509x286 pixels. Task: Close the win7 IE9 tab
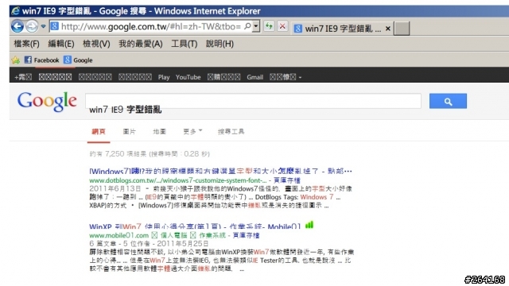click(387, 29)
